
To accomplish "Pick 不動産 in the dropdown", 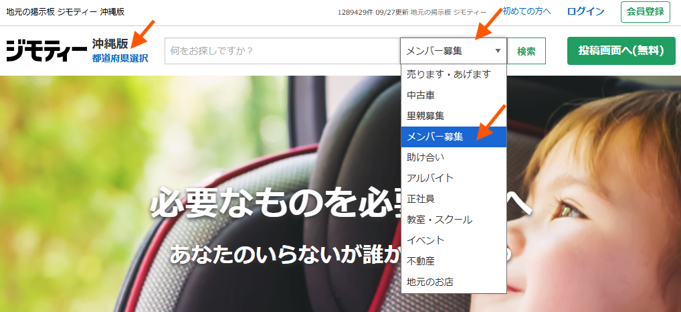I will tap(421, 261).
